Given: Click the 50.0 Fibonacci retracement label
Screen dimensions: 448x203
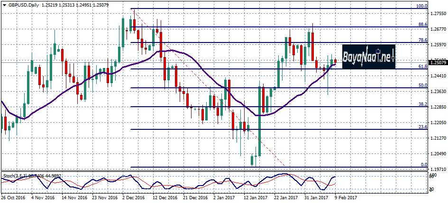Looking at the screenshot, I should tap(423, 85).
